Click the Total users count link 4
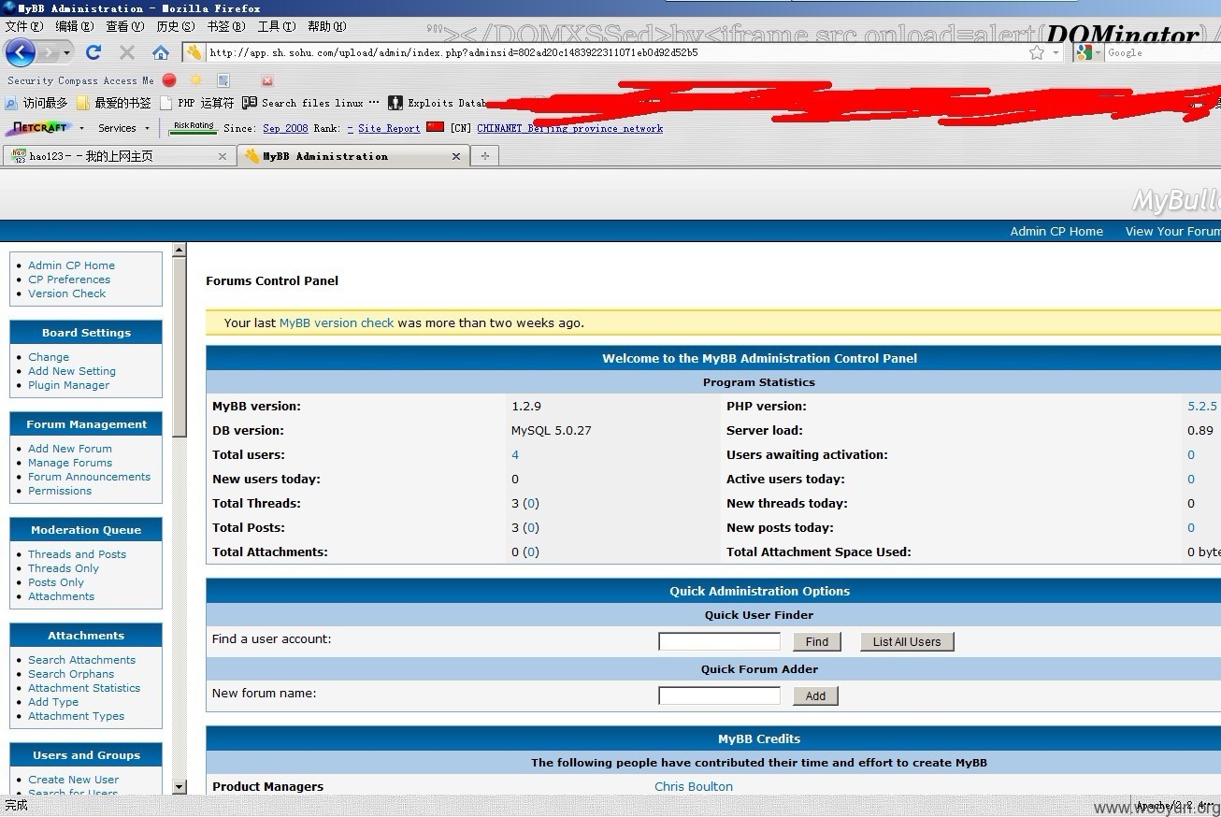This screenshot has width=1221, height=817. (x=515, y=454)
